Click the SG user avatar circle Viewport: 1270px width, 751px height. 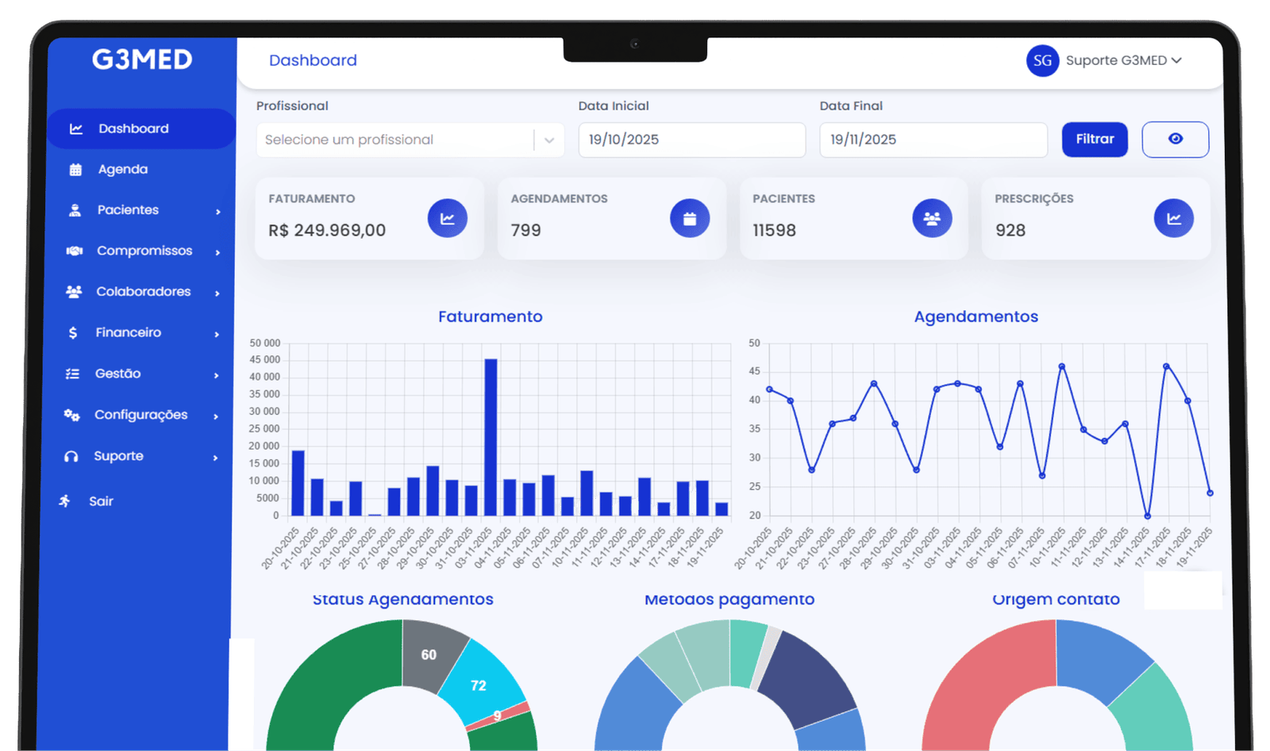click(x=1042, y=61)
